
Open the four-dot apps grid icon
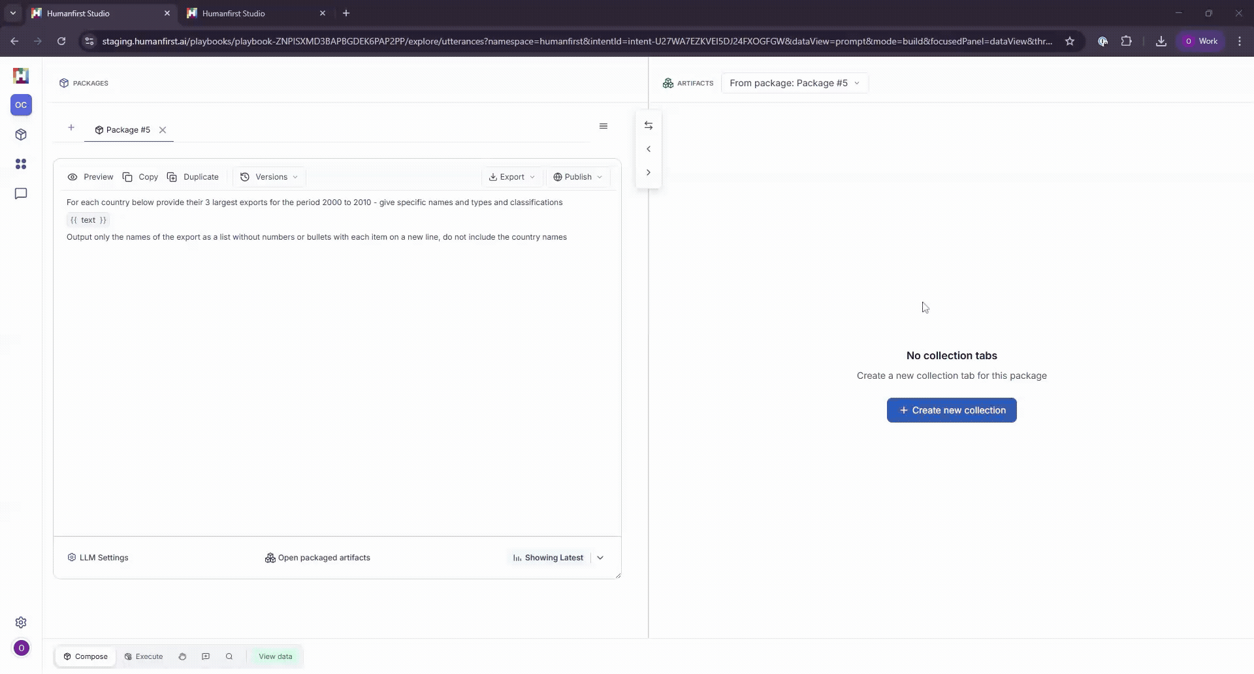[21, 164]
